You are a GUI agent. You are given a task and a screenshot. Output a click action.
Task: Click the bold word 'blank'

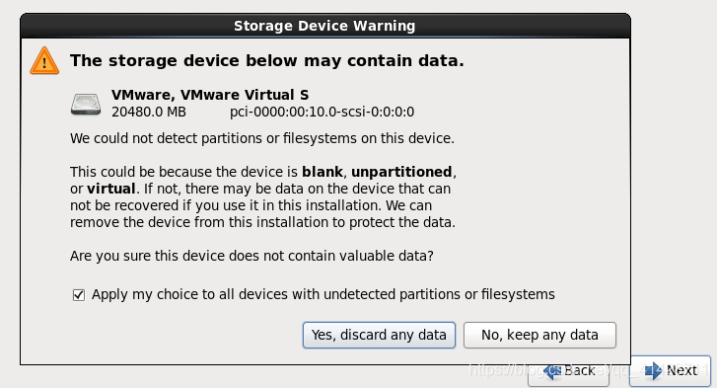(x=323, y=172)
